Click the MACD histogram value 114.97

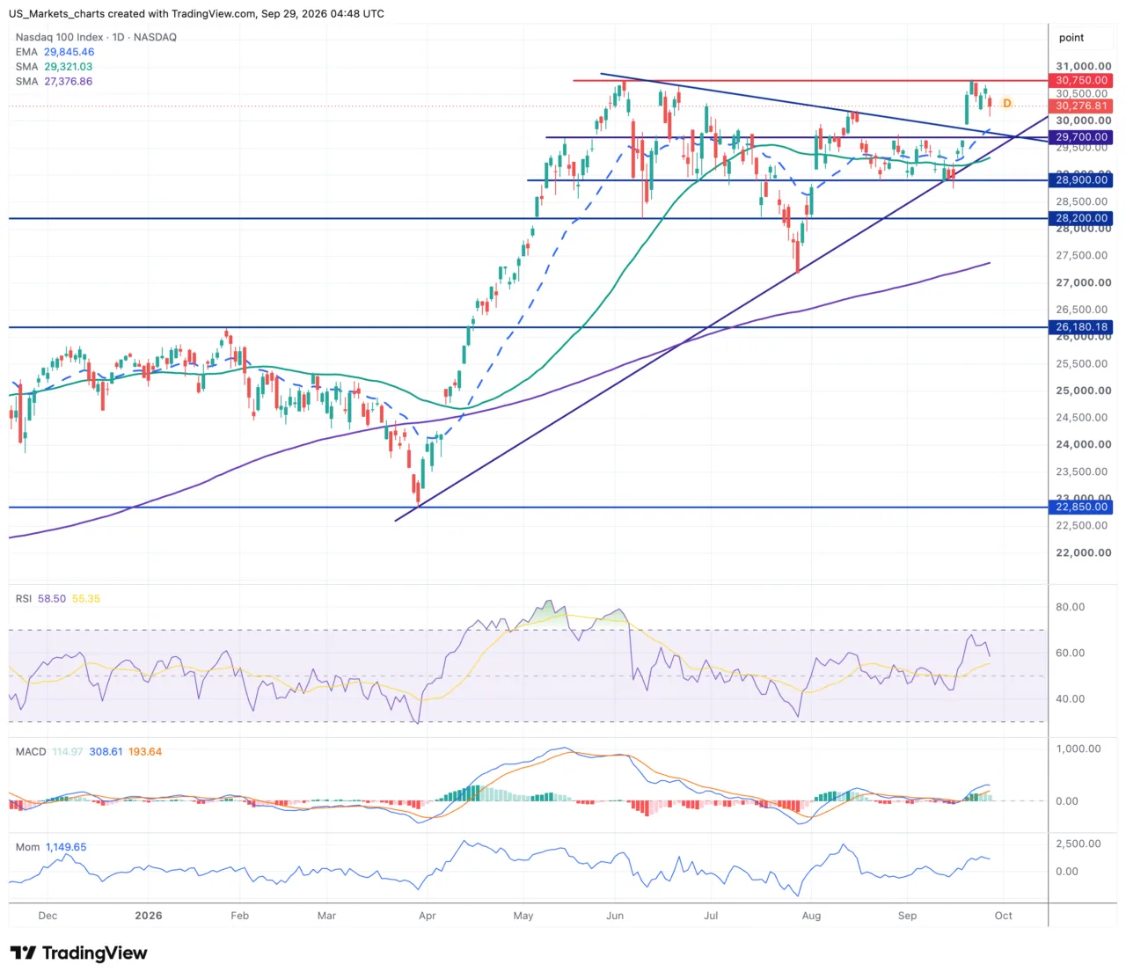[x=68, y=752]
